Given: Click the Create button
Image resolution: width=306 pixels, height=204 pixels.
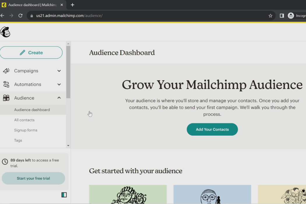Looking at the screenshot, I should [x=31, y=52].
